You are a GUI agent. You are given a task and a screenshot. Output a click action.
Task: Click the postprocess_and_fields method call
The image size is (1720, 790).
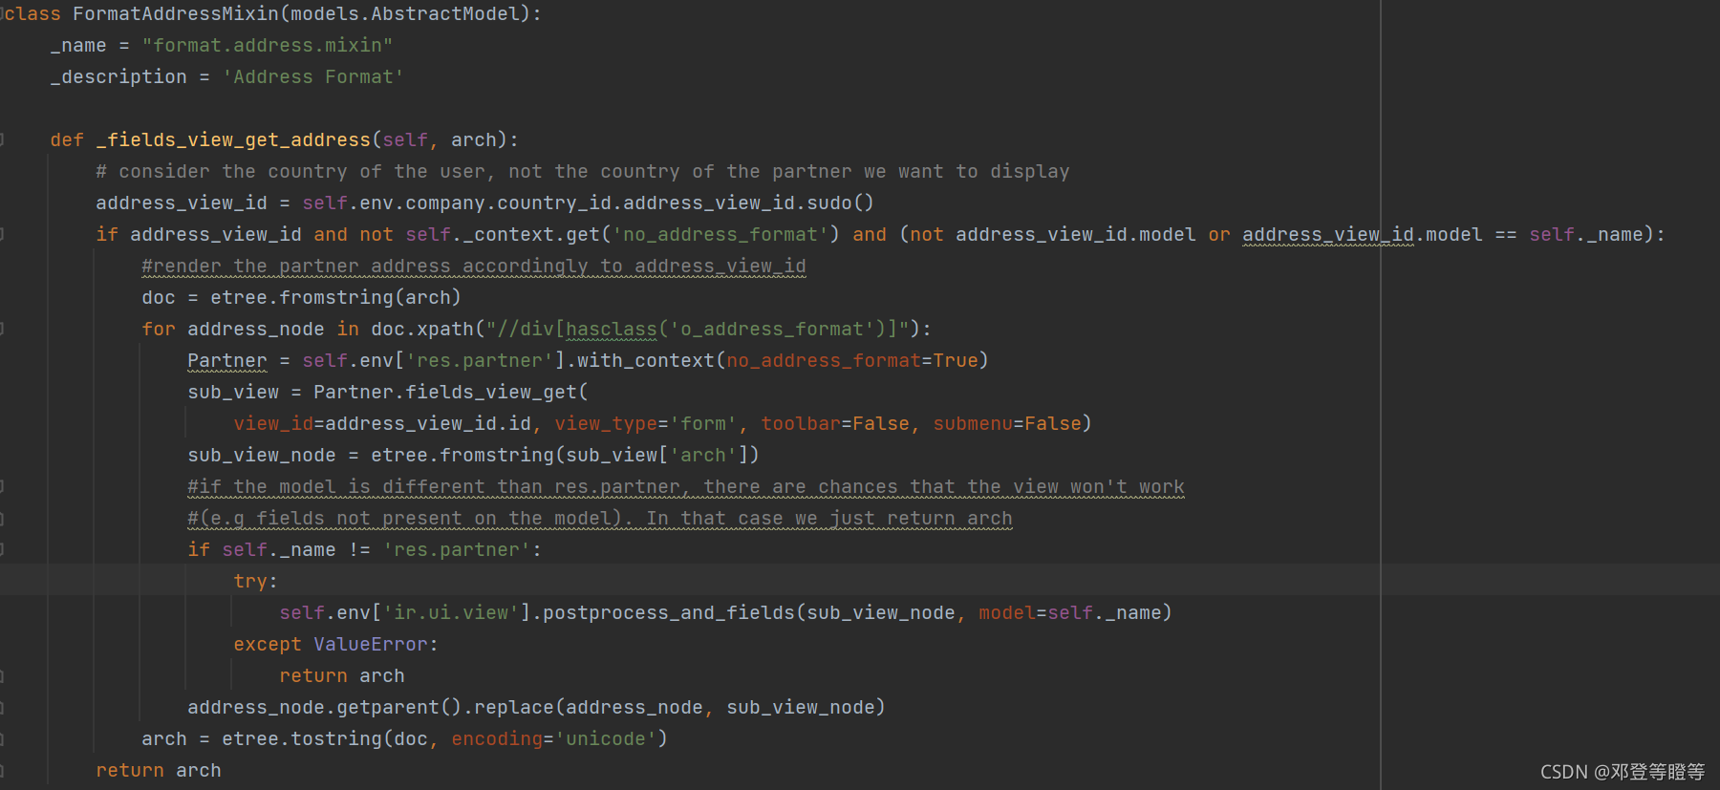point(669,612)
